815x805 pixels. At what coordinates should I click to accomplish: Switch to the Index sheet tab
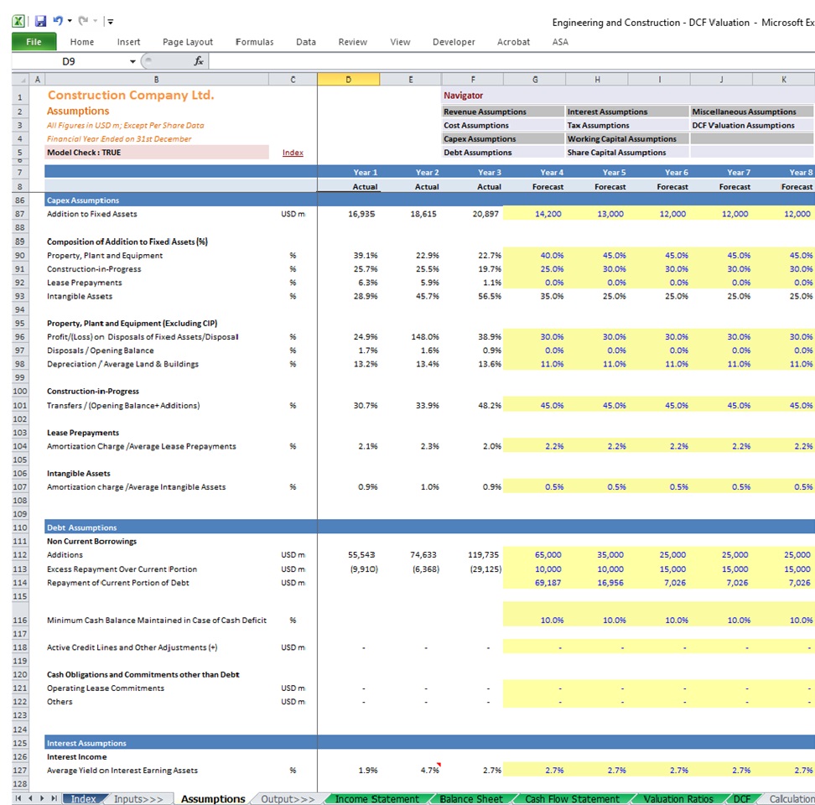[x=83, y=799]
